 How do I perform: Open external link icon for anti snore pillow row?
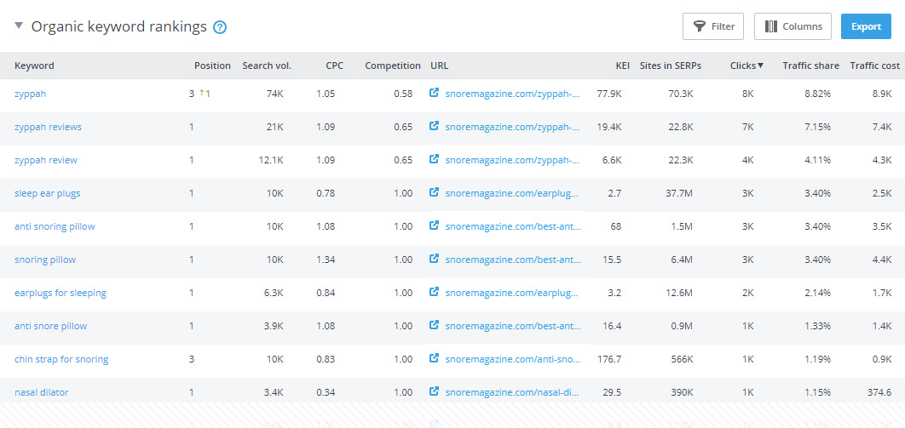click(435, 325)
